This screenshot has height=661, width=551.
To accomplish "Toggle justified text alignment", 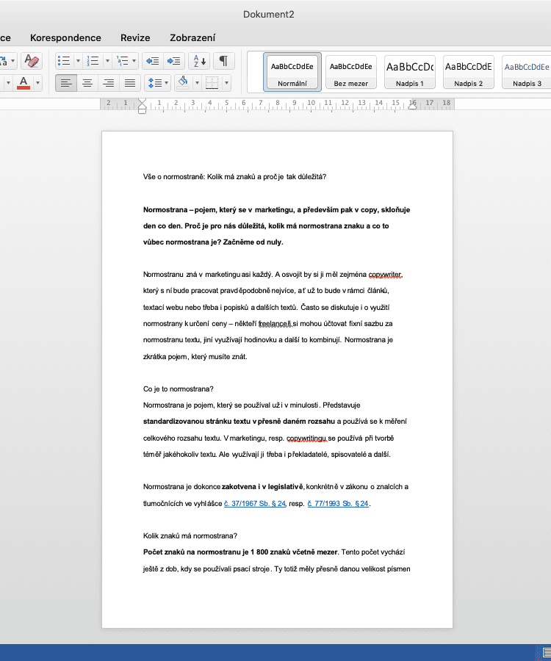I will tap(130, 82).
